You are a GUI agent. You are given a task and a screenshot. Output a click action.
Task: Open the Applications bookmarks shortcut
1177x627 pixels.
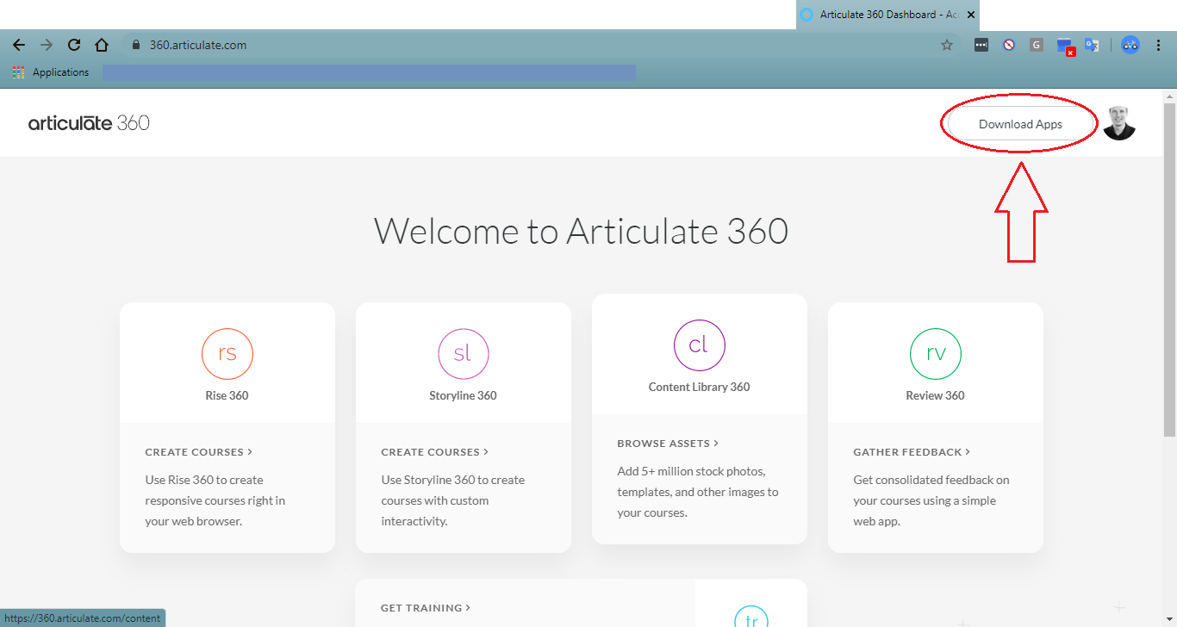coord(52,72)
